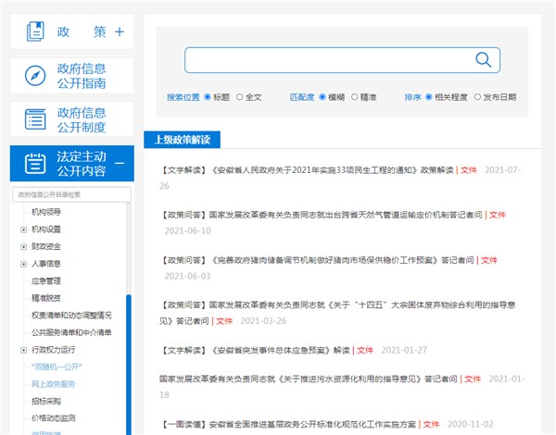This screenshot has width=556, height=435.
Task: Click 文件 link dated 2021-01-27
Action: 364,351
